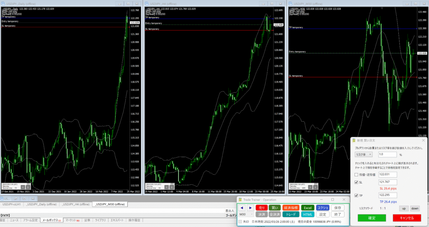Click Trade Trainer title bar app icon
The image size is (429, 227).
pos(240,200)
